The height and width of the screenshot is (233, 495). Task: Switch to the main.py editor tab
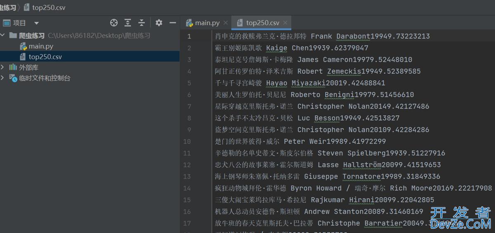pyautogui.click(x=207, y=23)
